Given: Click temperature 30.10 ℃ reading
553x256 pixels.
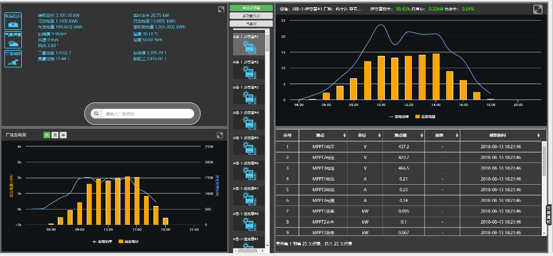Looking at the screenshot, I should click(x=146, y=34).
